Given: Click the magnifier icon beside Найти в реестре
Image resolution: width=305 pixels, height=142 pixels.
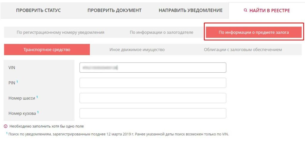Looking at the screenshot, I should tap(245, 10).
